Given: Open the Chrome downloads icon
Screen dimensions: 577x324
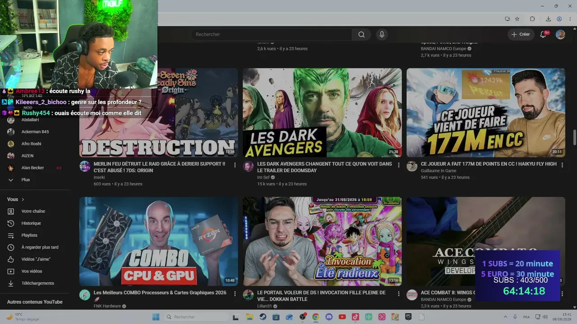Looking at the screenshot, I should [x=548, y=19].
